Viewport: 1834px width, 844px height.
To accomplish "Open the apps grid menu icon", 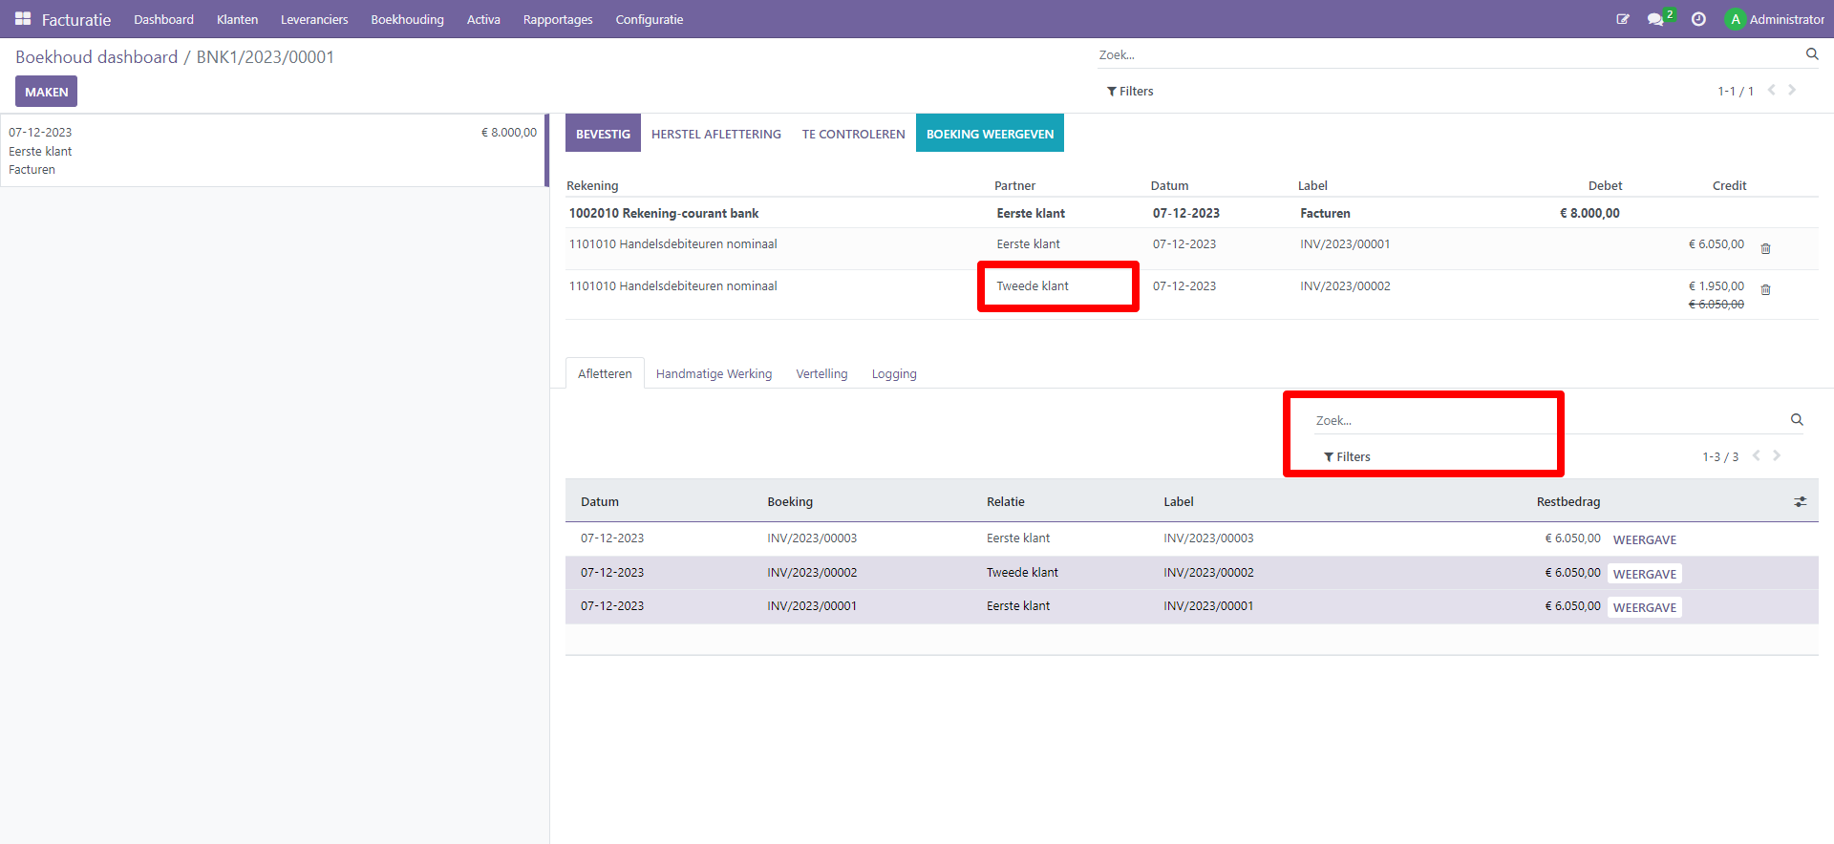I will (x=23, y=19).
